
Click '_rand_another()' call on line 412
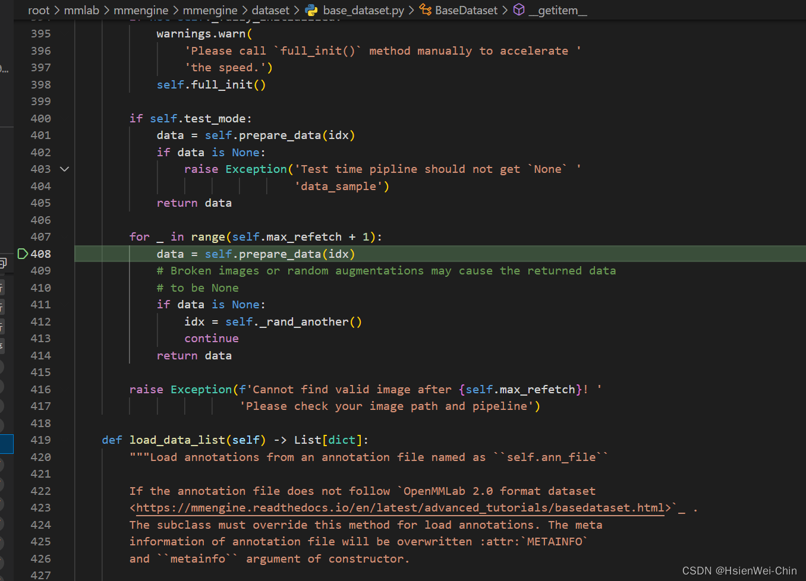point(310,322)
